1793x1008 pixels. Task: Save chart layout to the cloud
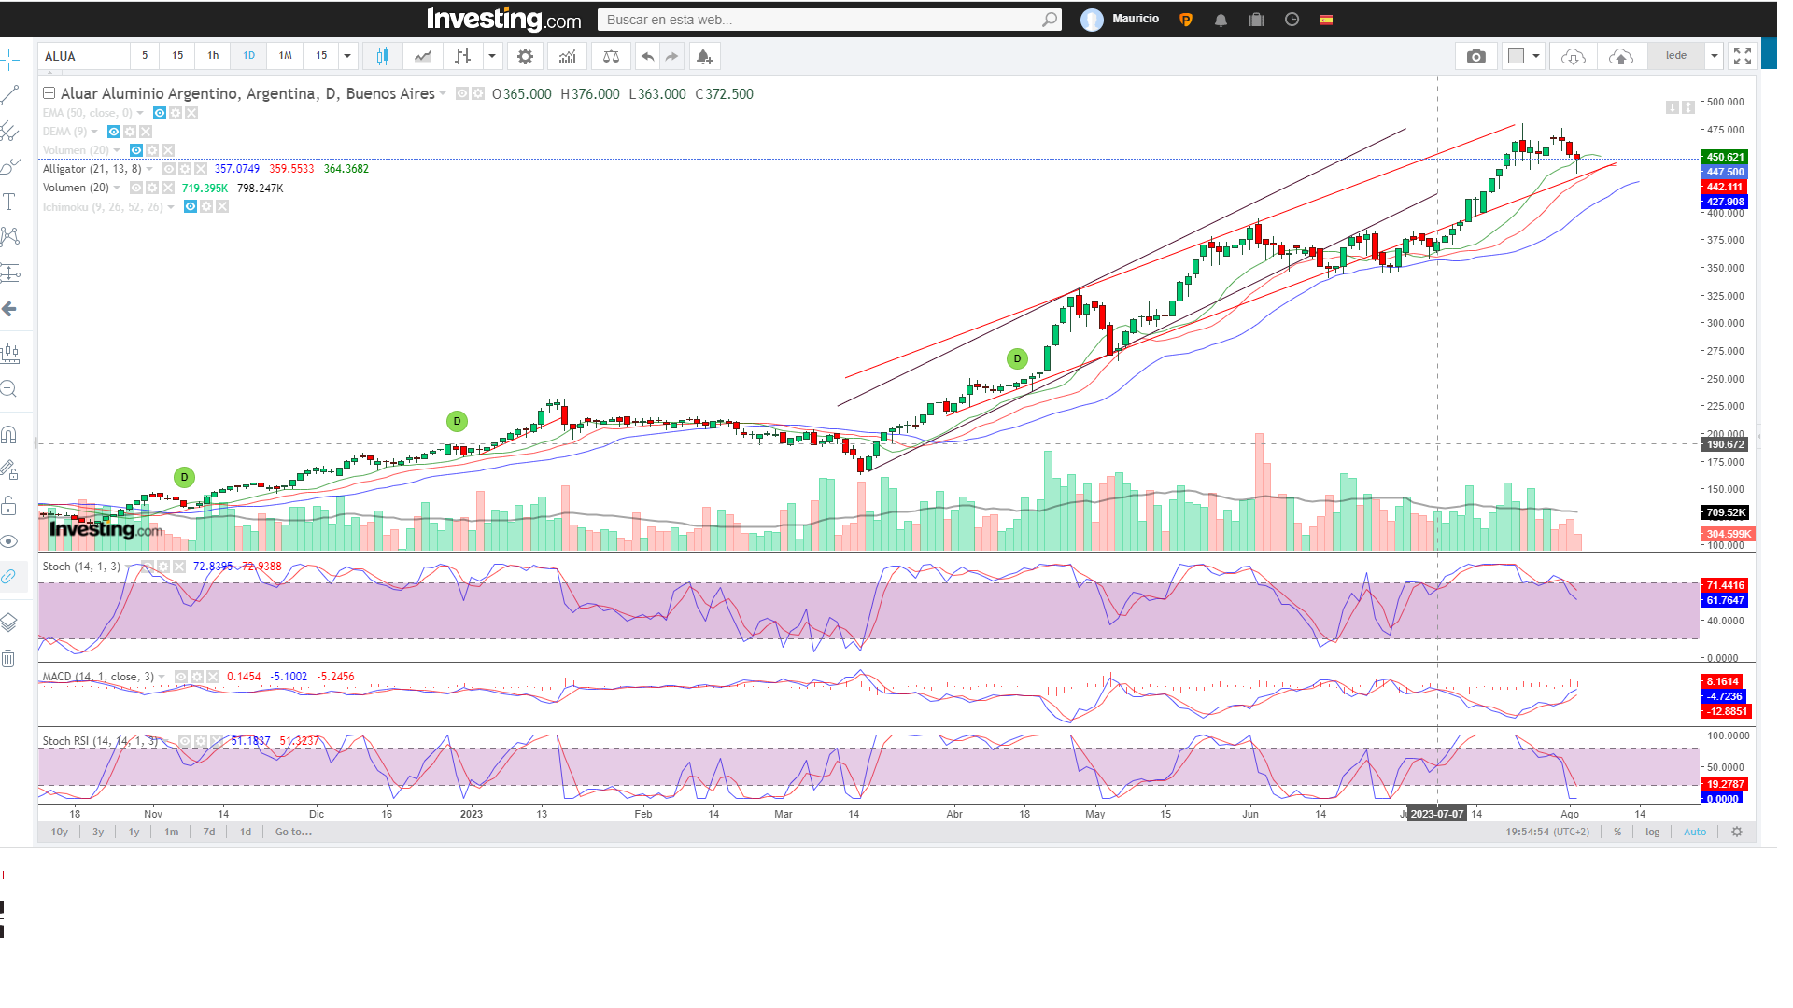tap(1621, 56)
